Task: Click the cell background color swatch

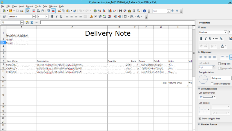Action: coord(208,97)
